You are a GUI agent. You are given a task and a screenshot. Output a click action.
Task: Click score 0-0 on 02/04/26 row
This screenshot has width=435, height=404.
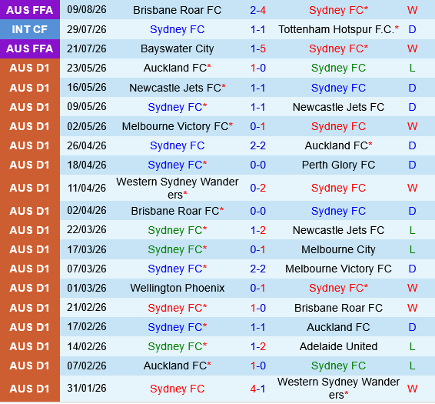tap(257, 211)
